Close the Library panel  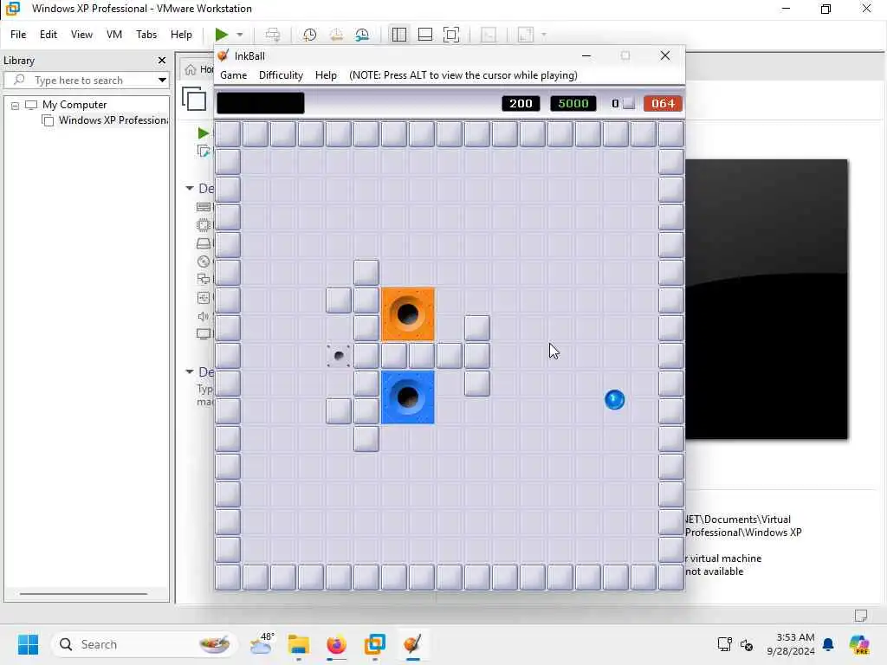[x=162, y=60]
